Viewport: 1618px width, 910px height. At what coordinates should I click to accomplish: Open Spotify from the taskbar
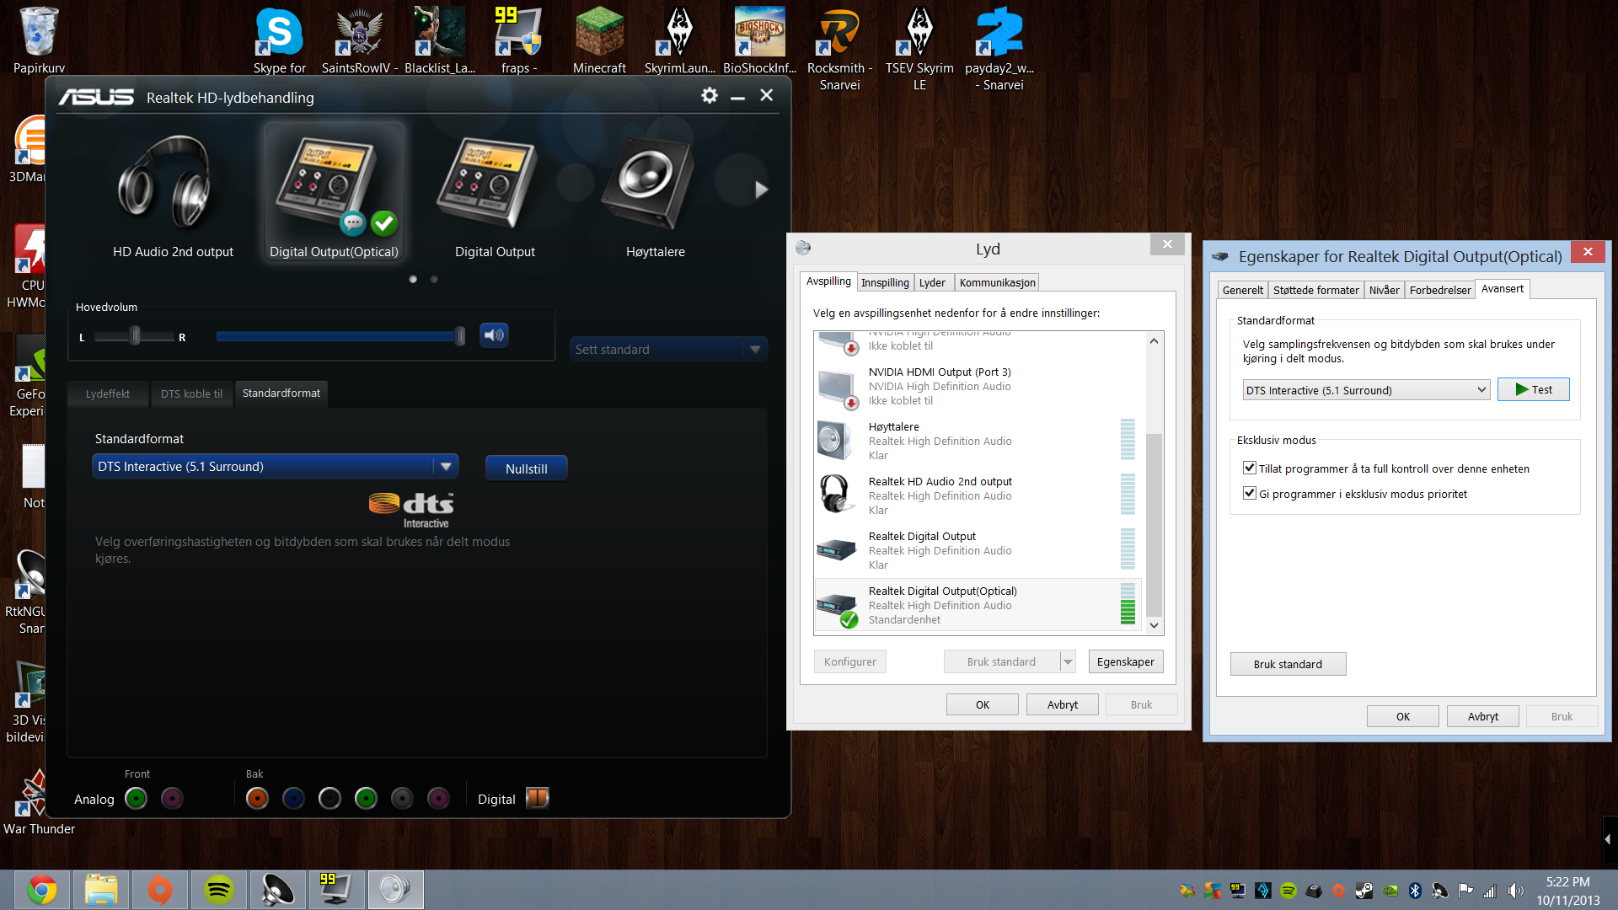pyautogui.click(x=219, y=890)
